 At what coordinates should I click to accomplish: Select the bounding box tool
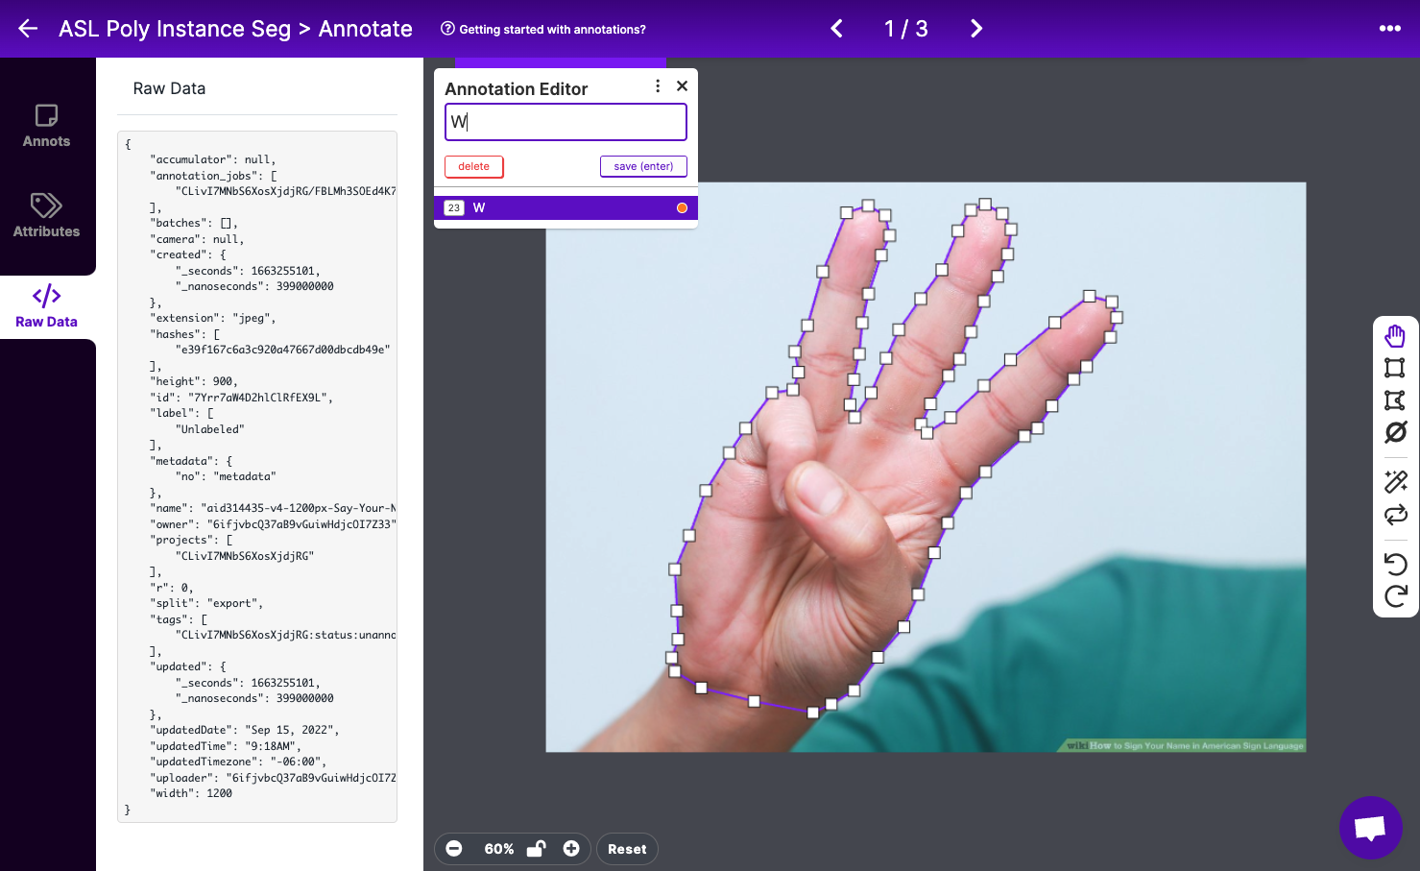[x=1395, y=368]
